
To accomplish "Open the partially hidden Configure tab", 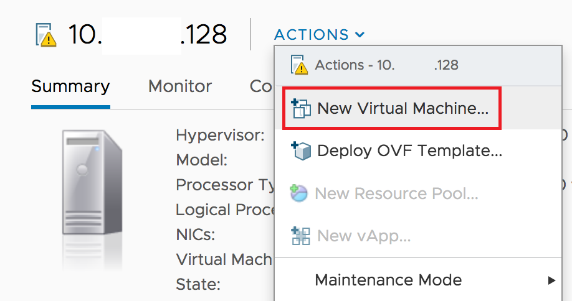I will [261, 86].
